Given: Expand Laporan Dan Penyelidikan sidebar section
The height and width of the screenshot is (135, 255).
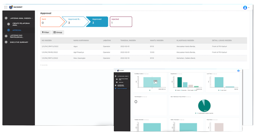Looking at the screenshot, I should click(17, 36).
